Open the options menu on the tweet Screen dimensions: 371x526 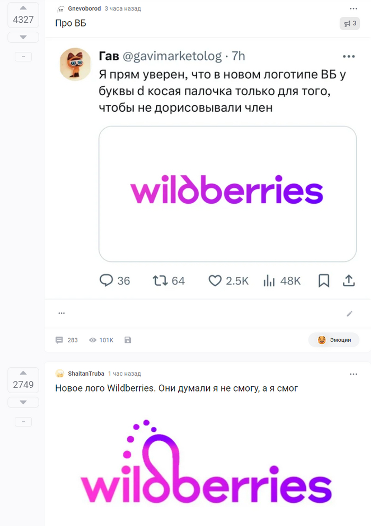[x=349, y=56]
